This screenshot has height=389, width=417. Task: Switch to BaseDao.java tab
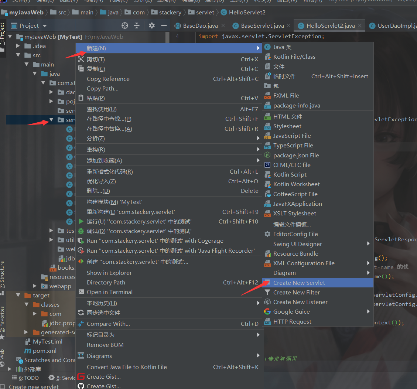point(200,25)
